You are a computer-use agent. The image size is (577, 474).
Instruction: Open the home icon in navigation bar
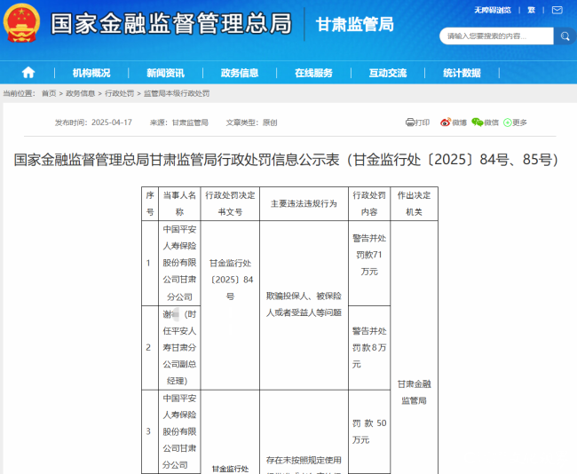[x=28, y=73]
